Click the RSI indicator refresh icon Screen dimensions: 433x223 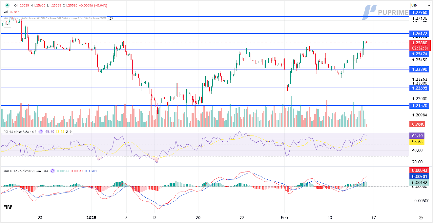pos(41,132)
